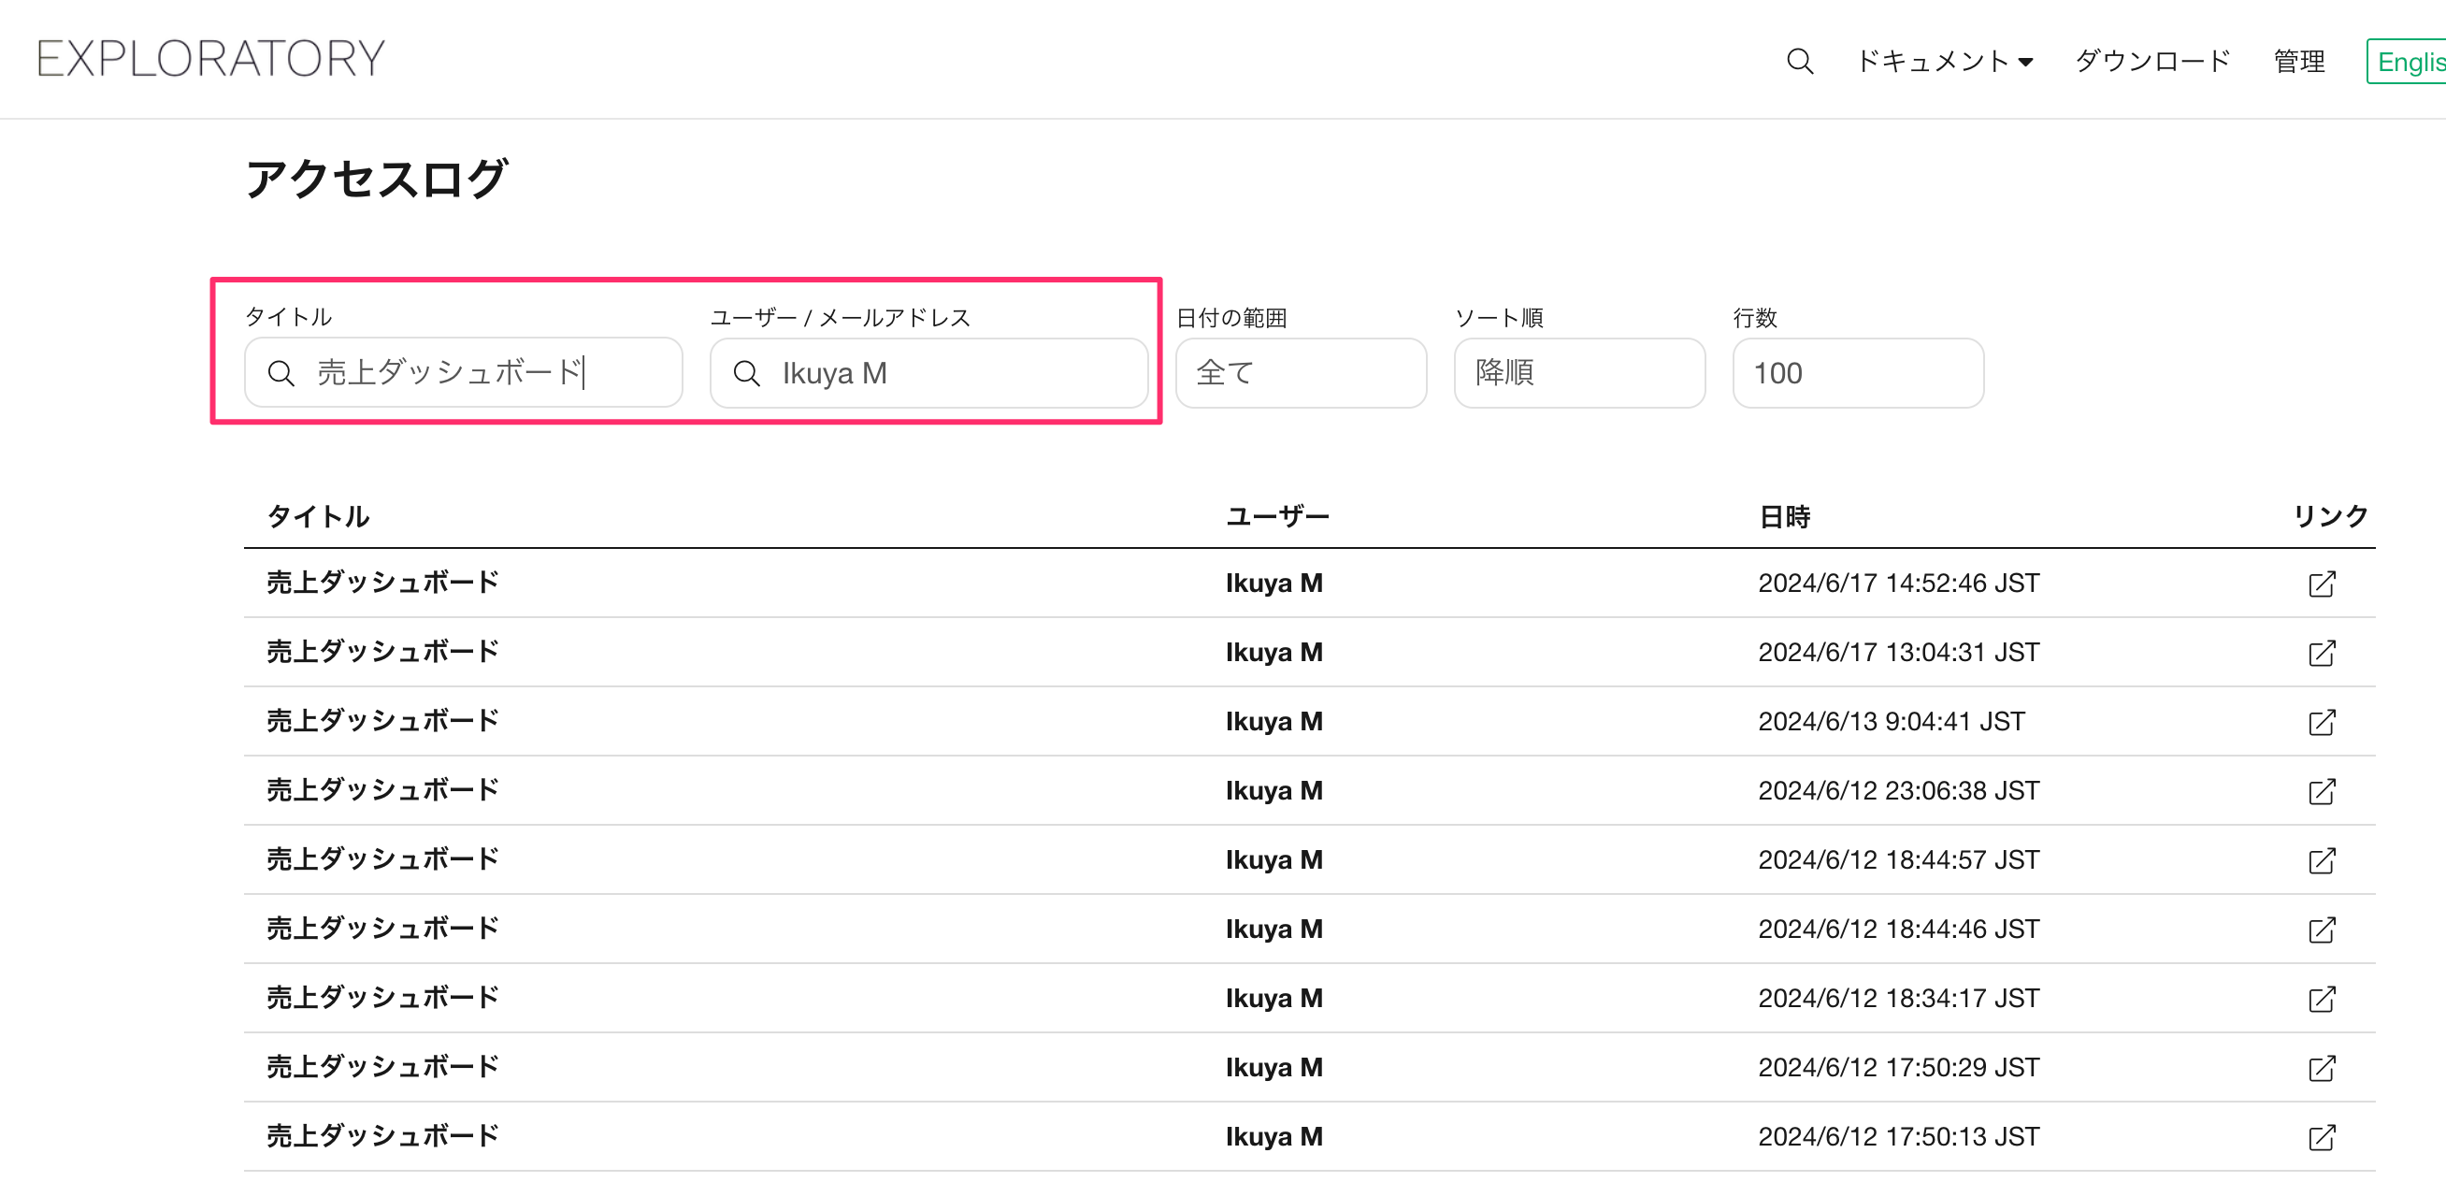Click the ユーザー column header

(1277, 516)
